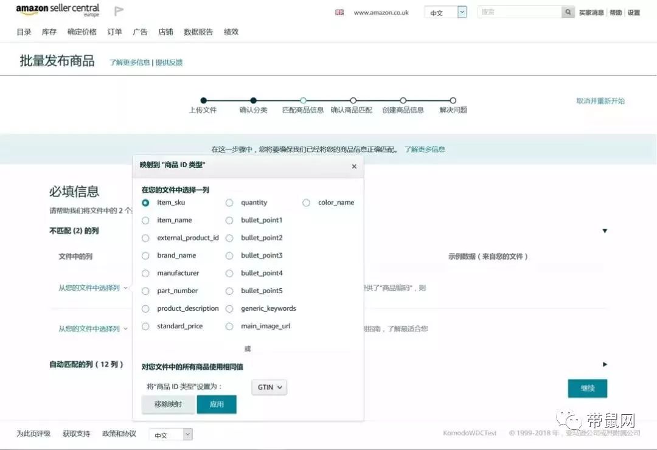The height and width of the screenshot is (450, 657).
Task: Open the top language 中文 dropdown
Action: [x=446, y=12]
